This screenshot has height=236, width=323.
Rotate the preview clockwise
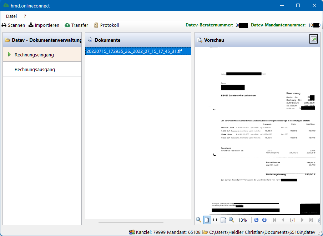coord(264,220)
